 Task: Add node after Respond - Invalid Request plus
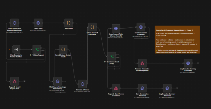pyautogui.click(x=24, y=81)
